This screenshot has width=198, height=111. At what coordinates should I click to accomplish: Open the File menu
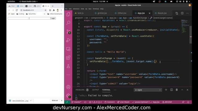click(x=66, y=9)
